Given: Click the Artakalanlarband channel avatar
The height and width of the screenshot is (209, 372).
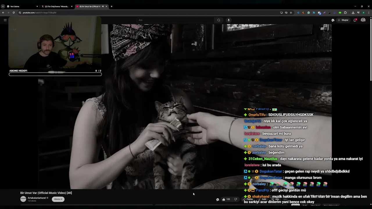Looking at the screenshot, I should (x=23, y=199).
